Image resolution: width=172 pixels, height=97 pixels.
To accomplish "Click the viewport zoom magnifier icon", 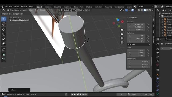I will pyautogui.click(x=122, y=30).
